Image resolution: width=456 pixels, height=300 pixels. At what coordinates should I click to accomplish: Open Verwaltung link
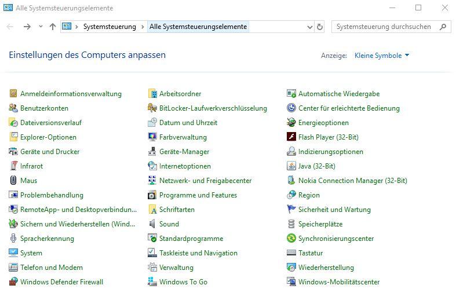176,268
